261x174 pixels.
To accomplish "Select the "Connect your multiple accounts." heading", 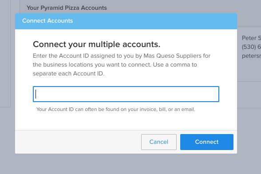I will pyautogui.click(x=97, y=44).
